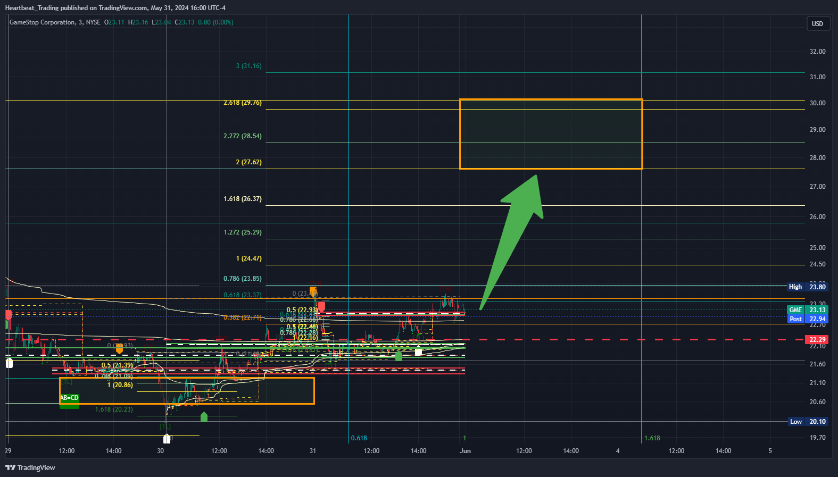Select the 0.382 (22.71) orange label
The height and width of the screenshot is (477, 838).
[x=243, y=317]
